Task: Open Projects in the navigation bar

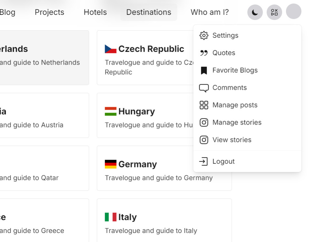Action: coord(50,12)
